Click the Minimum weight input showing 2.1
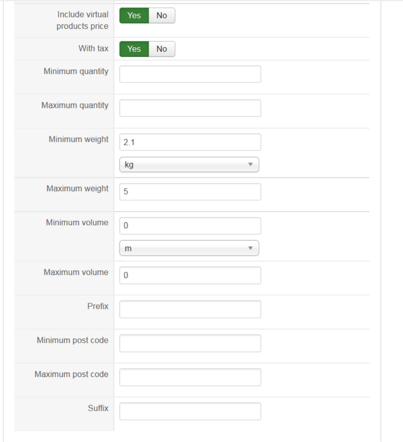The height and width of the screenshot is (442, 403). point(190,142)
